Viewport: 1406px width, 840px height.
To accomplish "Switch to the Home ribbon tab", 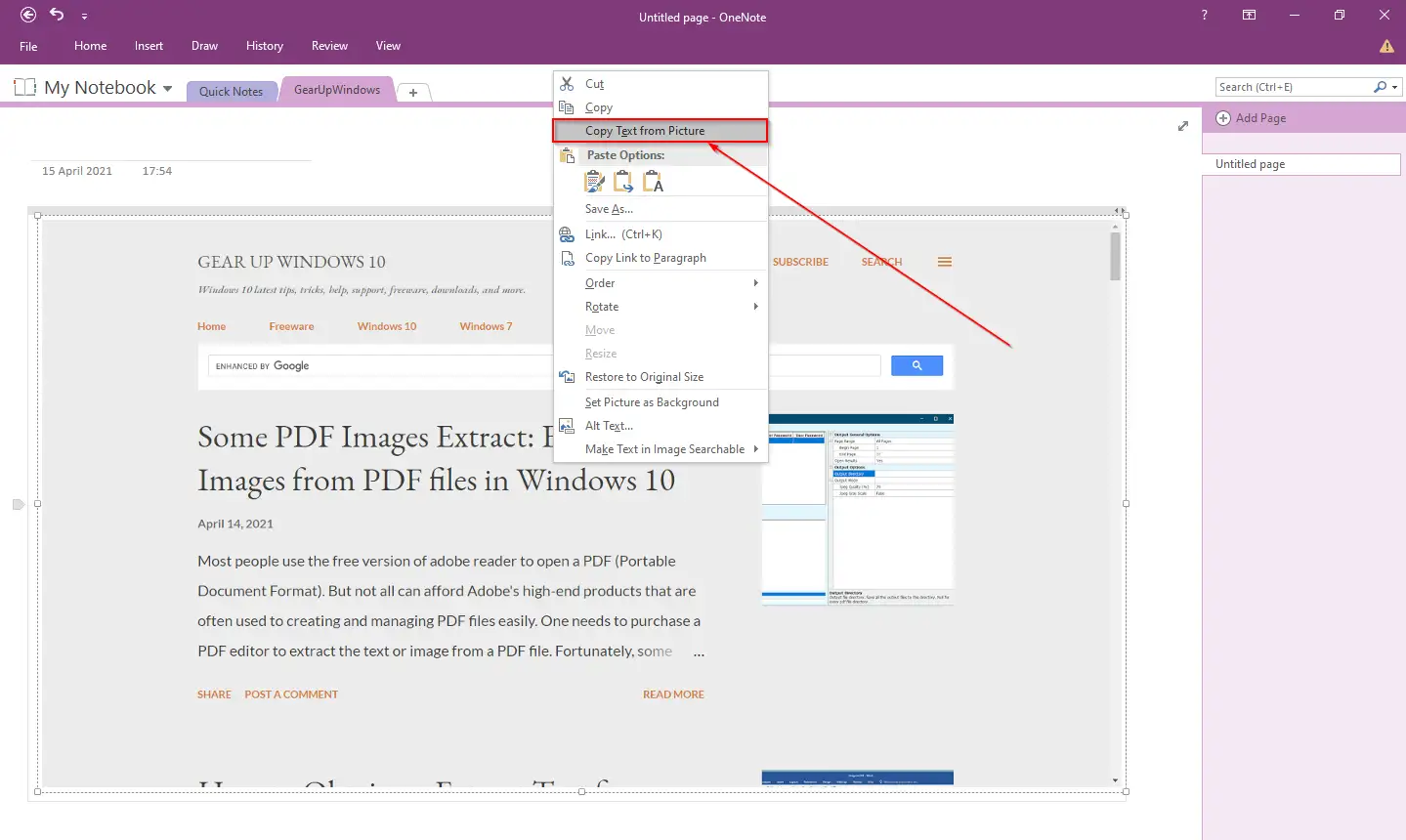I will click(91, 46).
